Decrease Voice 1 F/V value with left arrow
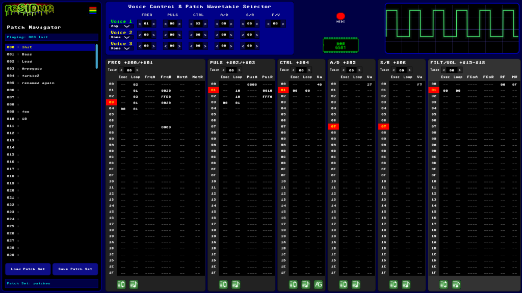 tap(269, 24)
